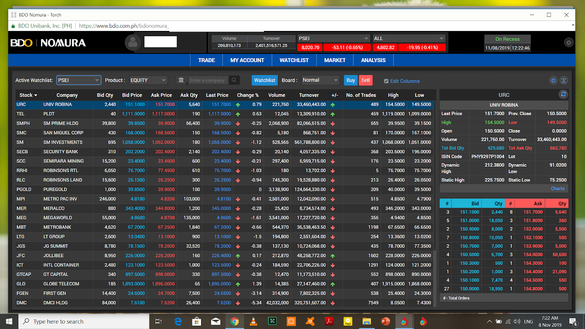This screenshot has width=585, height=329.
Task: Refresh the URC quote panel
Action: [x=564, y=94]
